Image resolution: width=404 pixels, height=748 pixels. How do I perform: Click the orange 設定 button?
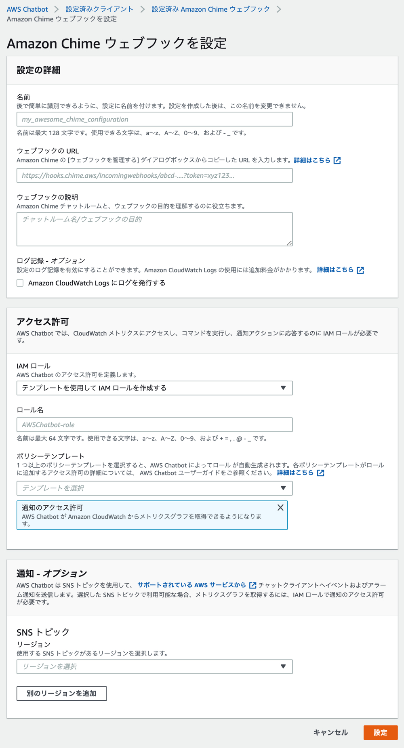click(381, 733)
